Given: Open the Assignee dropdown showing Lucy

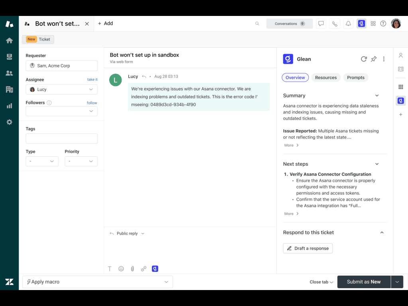Looking at the screenshot, I should tap(61, 90).
